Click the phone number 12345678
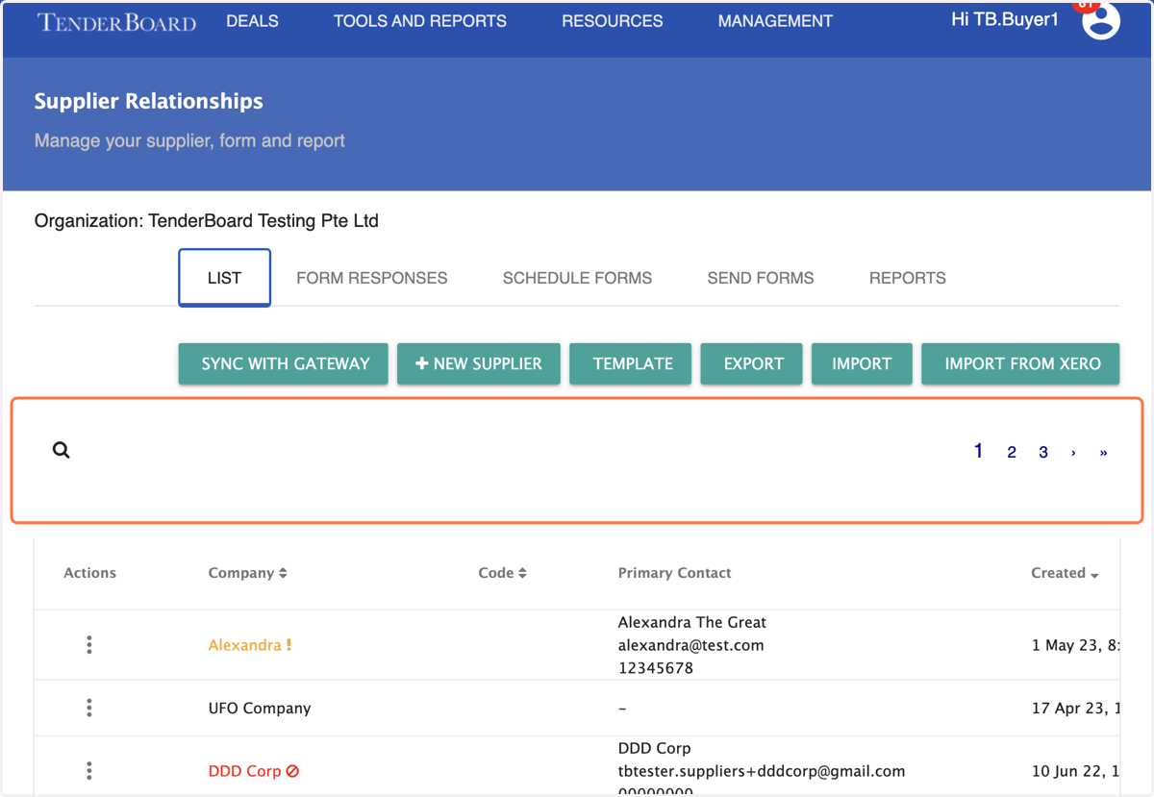The height and width of the screenshot is (797, 1154). (x=656, y=668)
